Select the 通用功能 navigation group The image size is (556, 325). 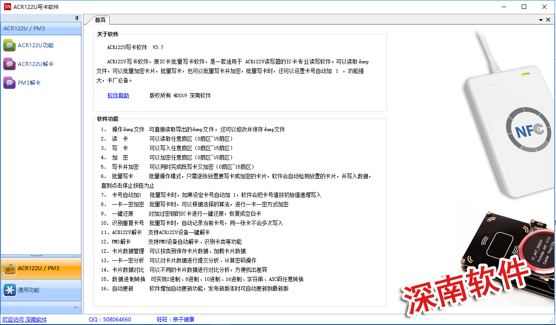tap(41, 290)
